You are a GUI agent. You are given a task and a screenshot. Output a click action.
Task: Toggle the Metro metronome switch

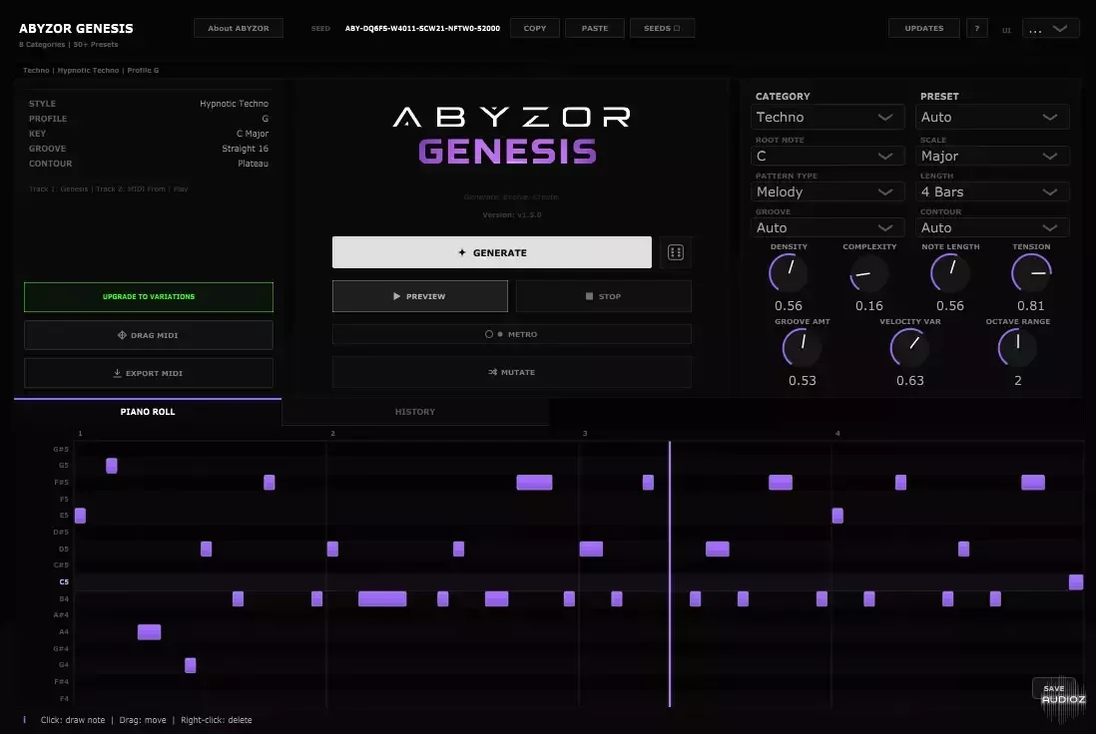click(512, 334)
